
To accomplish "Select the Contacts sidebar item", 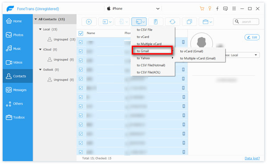I will click(17, 76).
